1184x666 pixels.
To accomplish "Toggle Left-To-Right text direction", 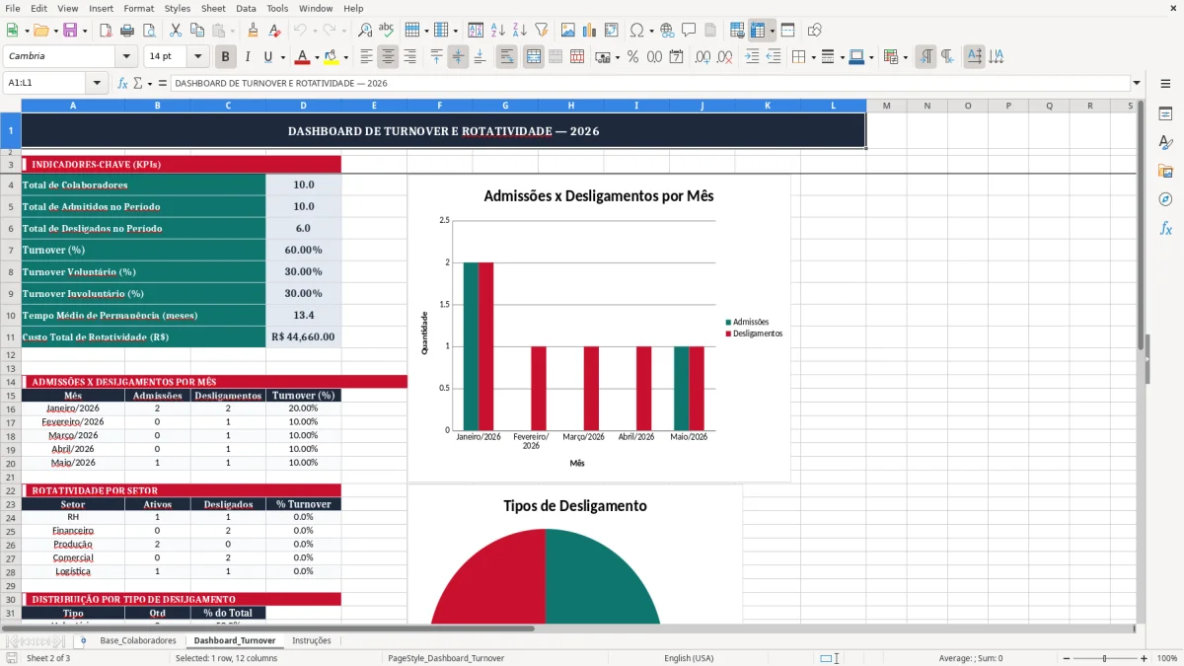I will click(x=925, y=57).
